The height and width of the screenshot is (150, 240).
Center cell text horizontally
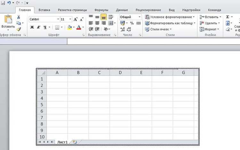pyautogui.click(x=97, y=23)
